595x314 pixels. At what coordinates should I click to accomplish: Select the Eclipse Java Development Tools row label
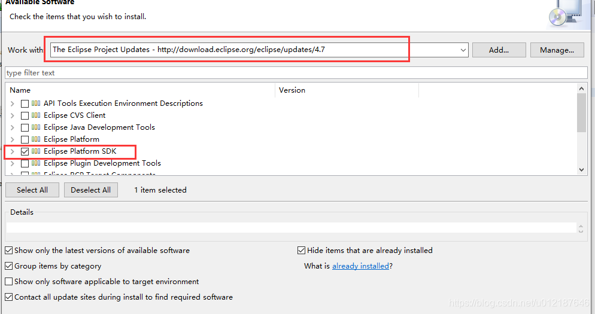[x=99, y=127]
